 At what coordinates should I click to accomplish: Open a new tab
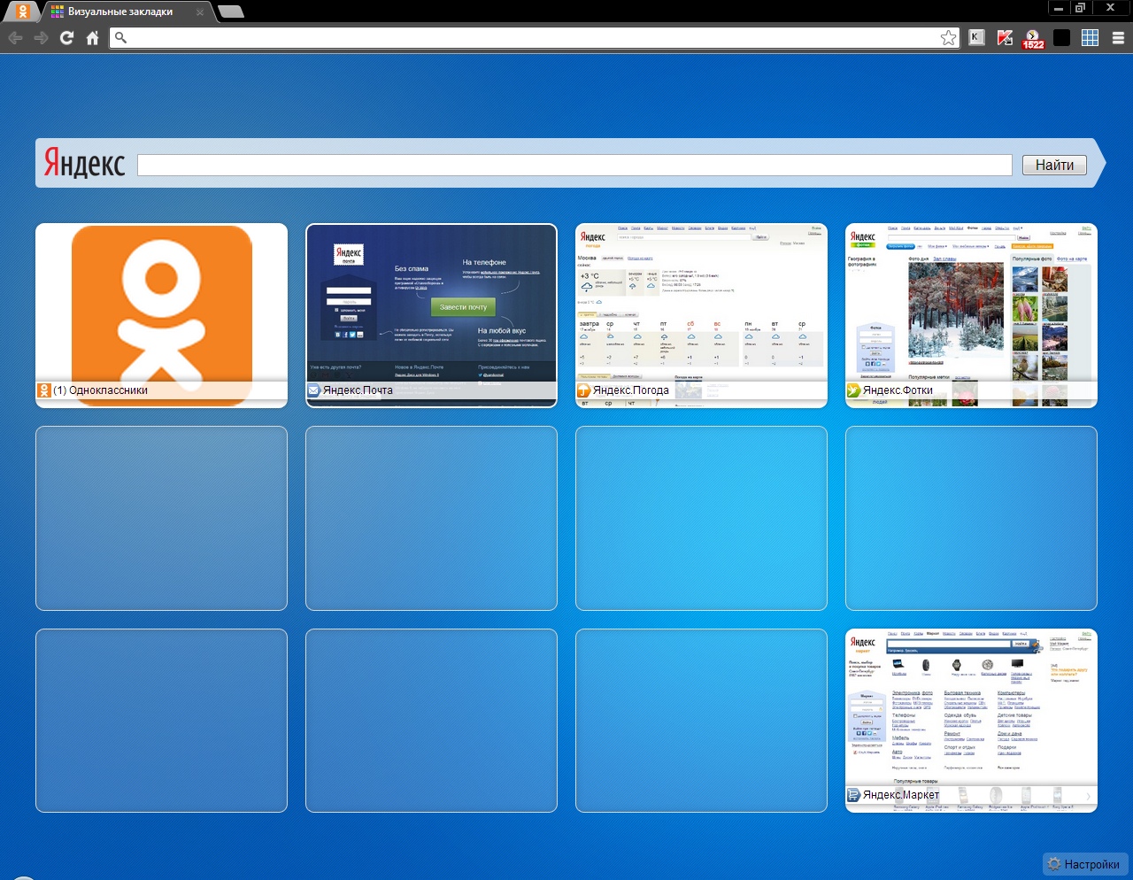pyautogui.click(x=230, y=12)
